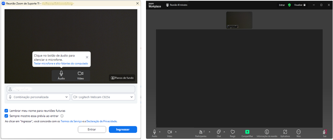The image size is (333, 140).
Task: Open Reagir reactions heart icon
Action: pyautogui.click(x=232, y=133)
